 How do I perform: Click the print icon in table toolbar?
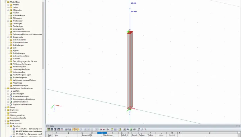point(124,129)
